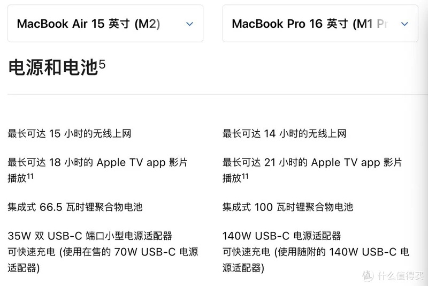The image size is (428, 286).
Task: Open the MacBook Pro 16 英寸 model selector
Action: tap(320, 24)
